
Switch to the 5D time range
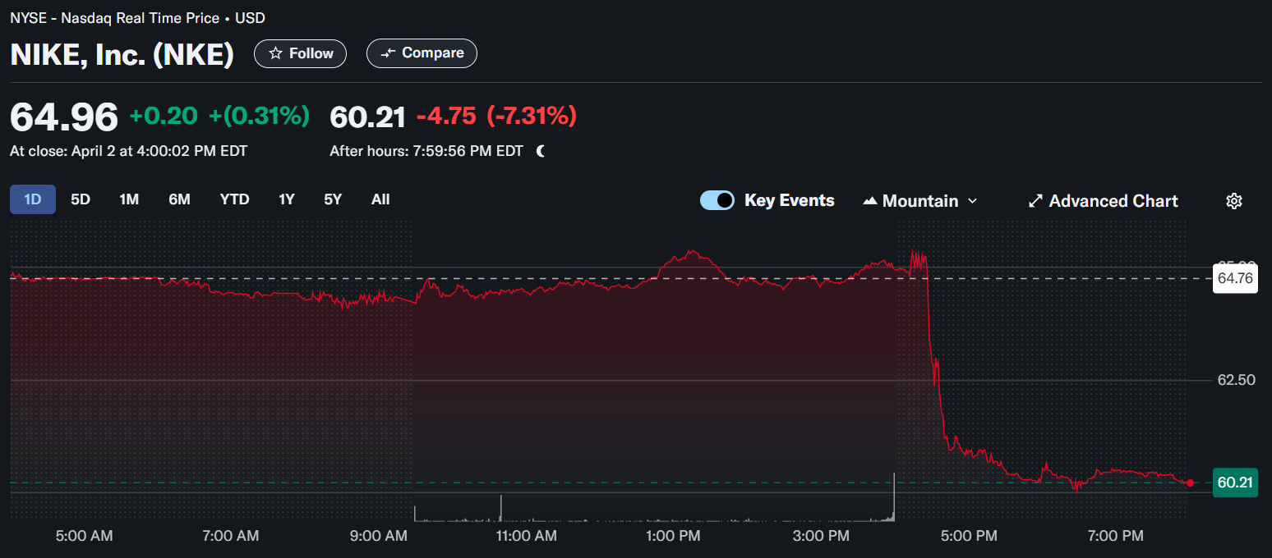click(81, 199)
